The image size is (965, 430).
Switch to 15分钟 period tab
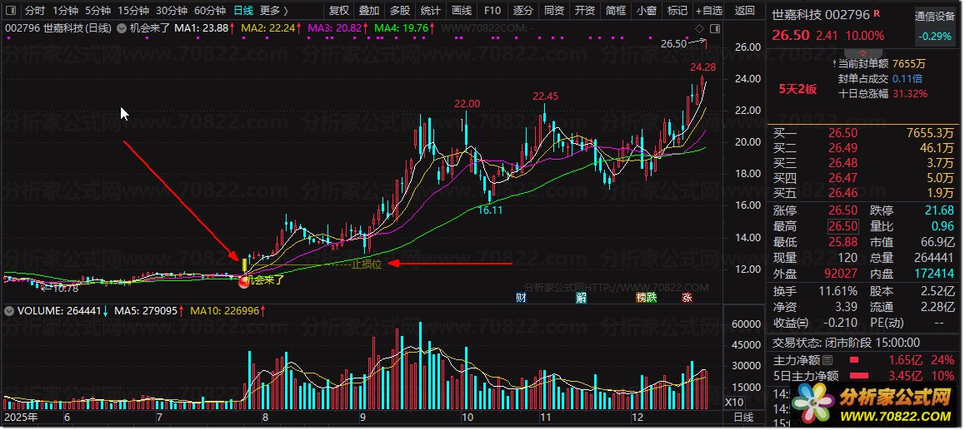pyautogui.click(x=133, y=11)
